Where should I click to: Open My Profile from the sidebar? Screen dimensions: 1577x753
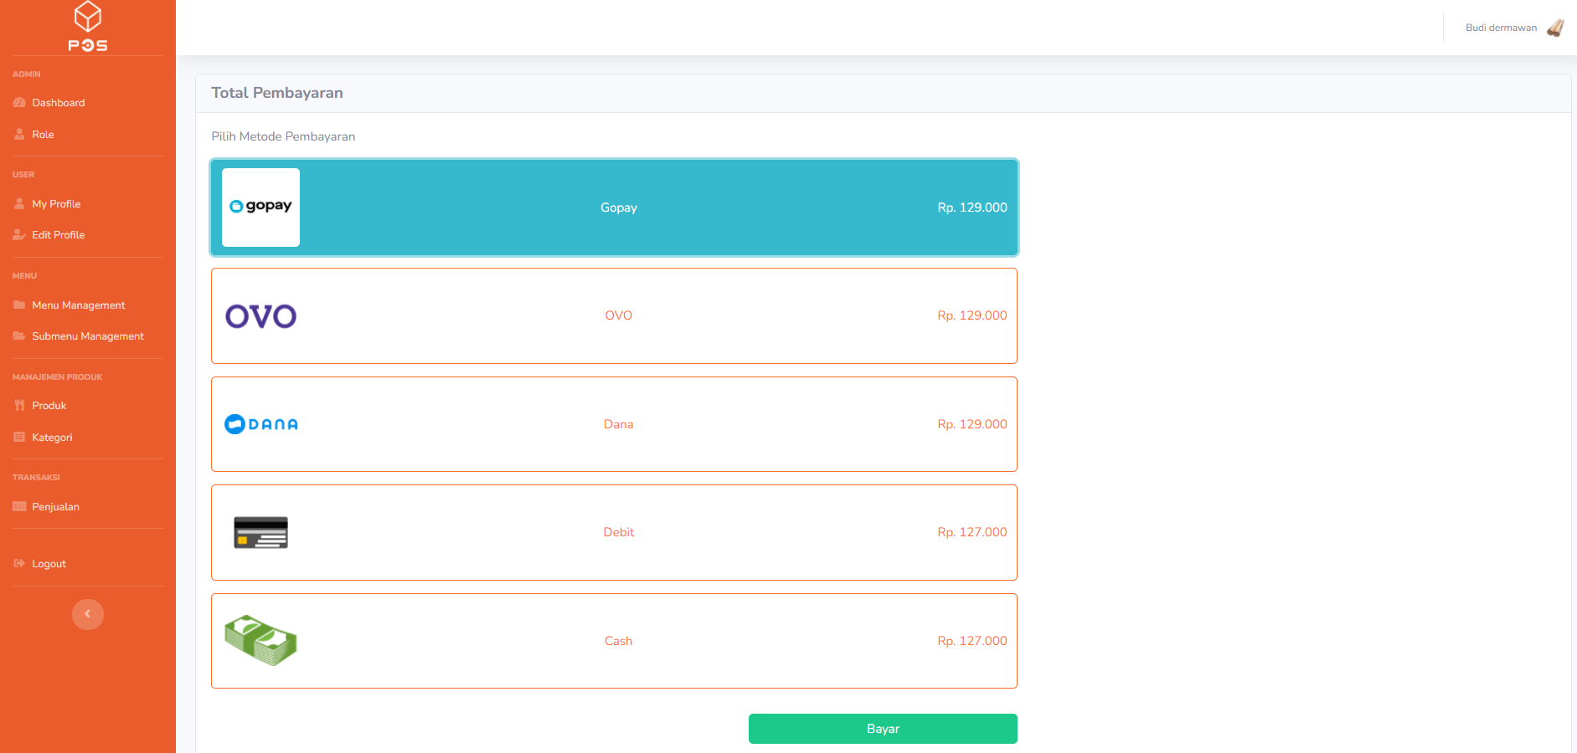[56, 204]
